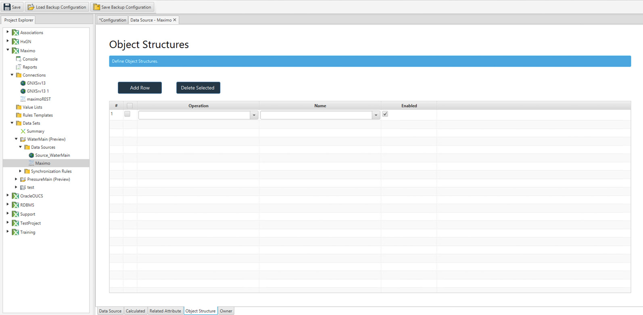The height and width of the screenshot is (315, 643).
Task: Open the Operation dropdown in row 1
Action: (x=254, y=115)
